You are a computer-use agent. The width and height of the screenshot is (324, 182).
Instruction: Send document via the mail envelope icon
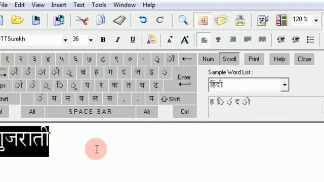pyautogui.click(x=221, y=20)
